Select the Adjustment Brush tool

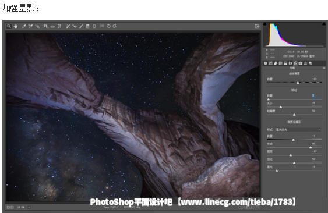point(81,26)
